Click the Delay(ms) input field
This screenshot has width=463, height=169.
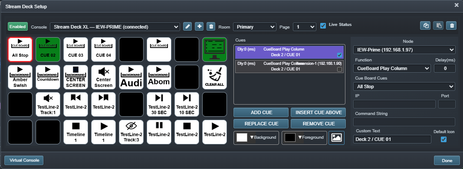(445, 68)
